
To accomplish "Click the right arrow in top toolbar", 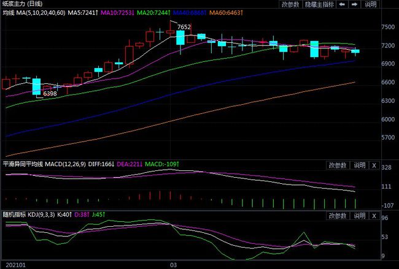I will pos(354,4).
